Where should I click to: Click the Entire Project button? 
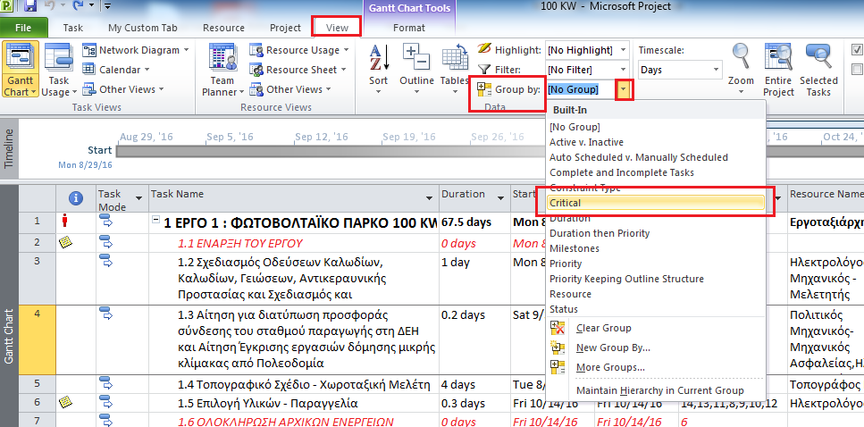778,69
